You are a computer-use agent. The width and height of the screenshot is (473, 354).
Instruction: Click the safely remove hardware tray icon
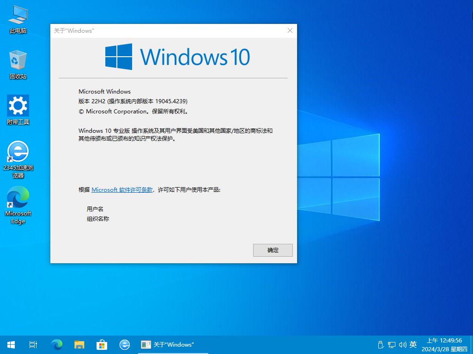tap(381, 345)
